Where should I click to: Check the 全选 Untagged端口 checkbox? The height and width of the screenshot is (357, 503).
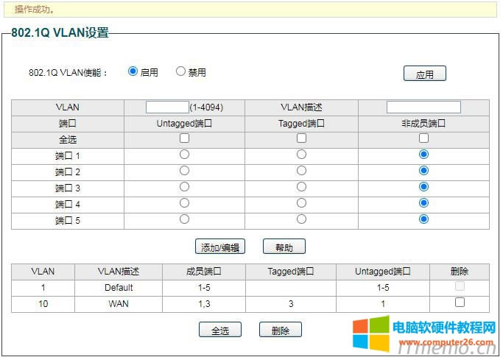click(x=184, y=138)
